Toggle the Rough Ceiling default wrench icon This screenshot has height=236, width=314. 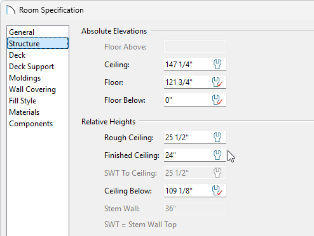tap(217, 137)
